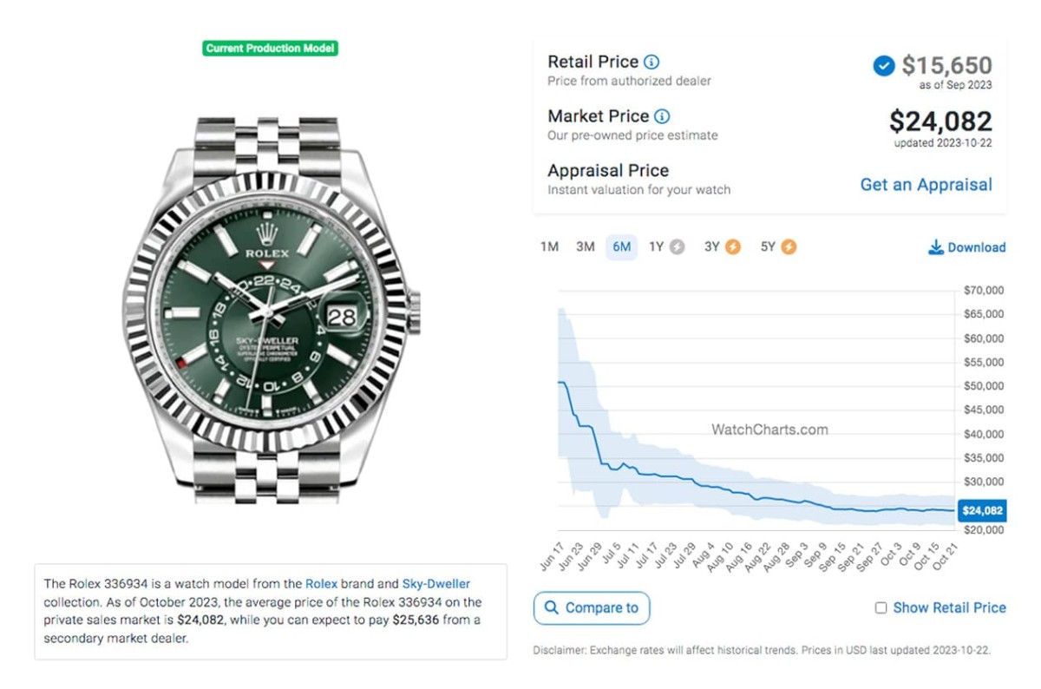Image resolution: width=1041 pixels, height=689 pixels.
Task: Click the Rolex Sky-Dweller watch image
Action: [x=270, y=312]
